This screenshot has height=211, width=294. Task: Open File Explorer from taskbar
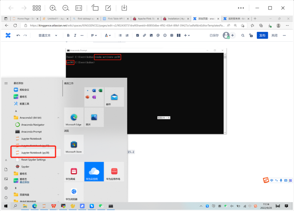pos(25,206)
